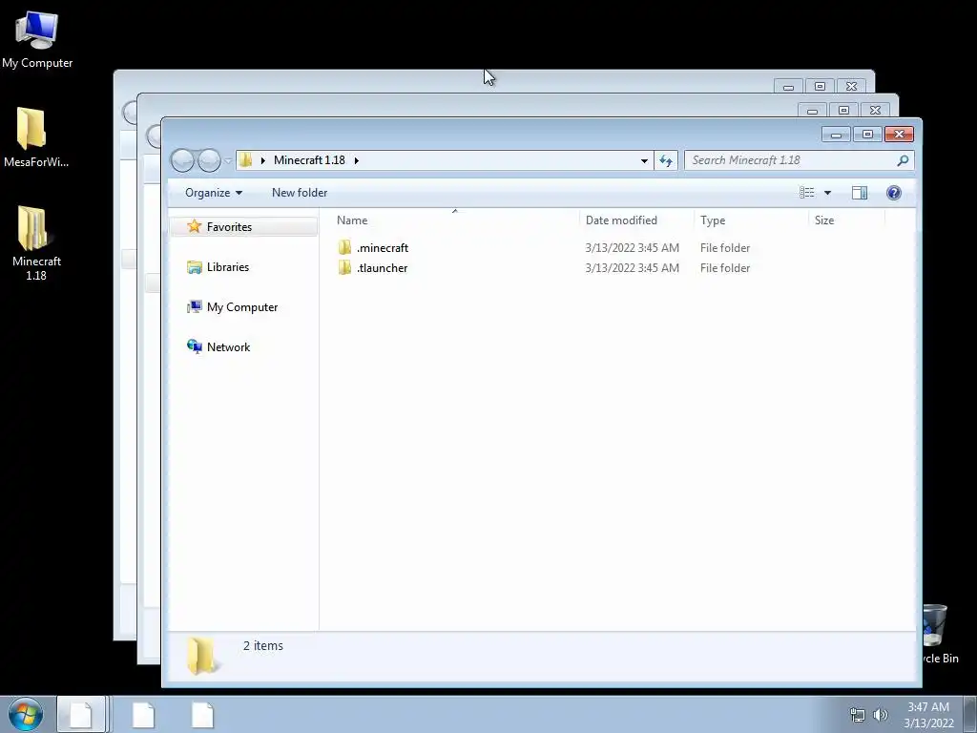Close the front Minecraft 1.18 window
This screenshot has width=977, height=733.
[x=899, y=134]
